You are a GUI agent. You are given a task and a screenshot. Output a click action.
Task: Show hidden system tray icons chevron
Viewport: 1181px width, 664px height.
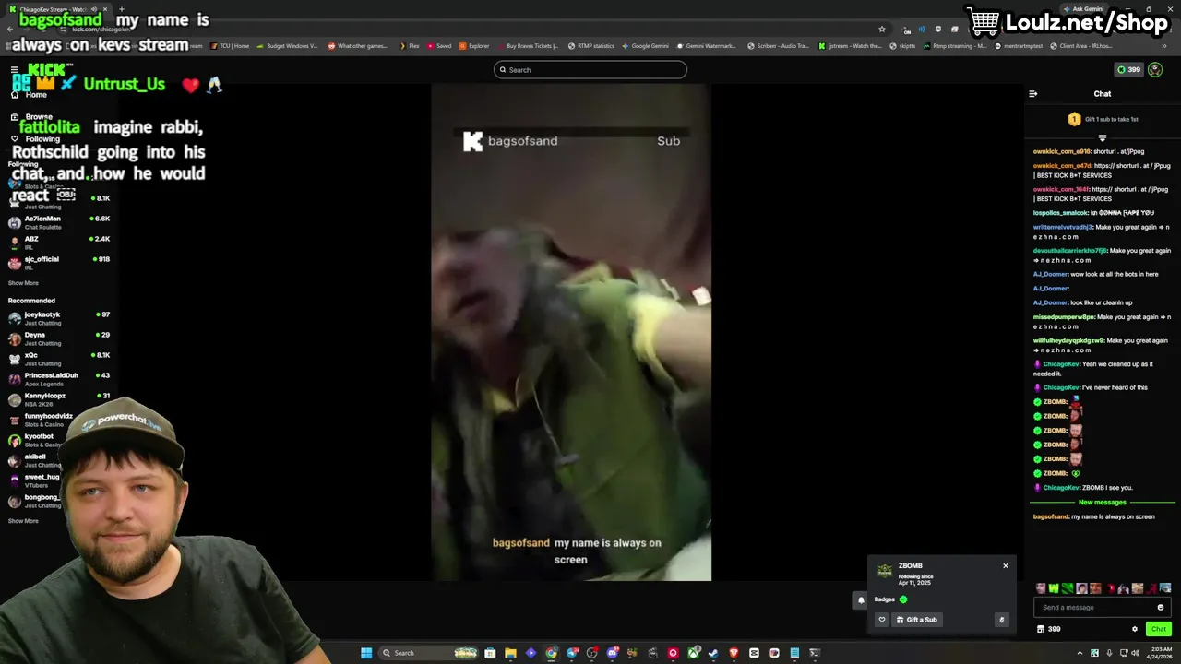1080,653
